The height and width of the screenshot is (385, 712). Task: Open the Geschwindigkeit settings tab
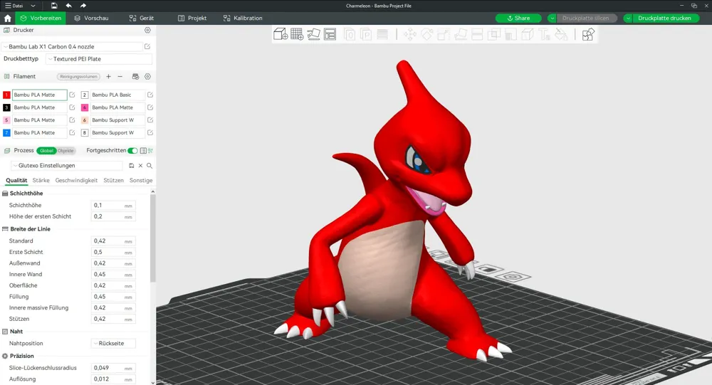76,180
